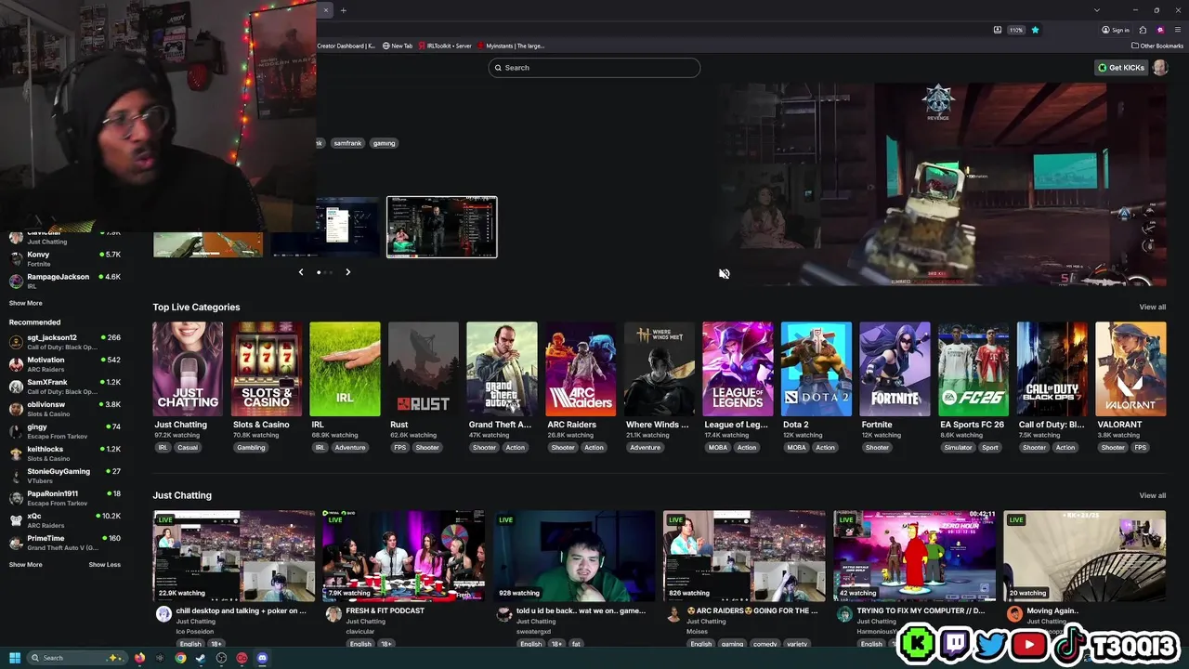1189x669 pixels.
Task: Click Sign in in browser toolbar
Action: pos(1116,30)
